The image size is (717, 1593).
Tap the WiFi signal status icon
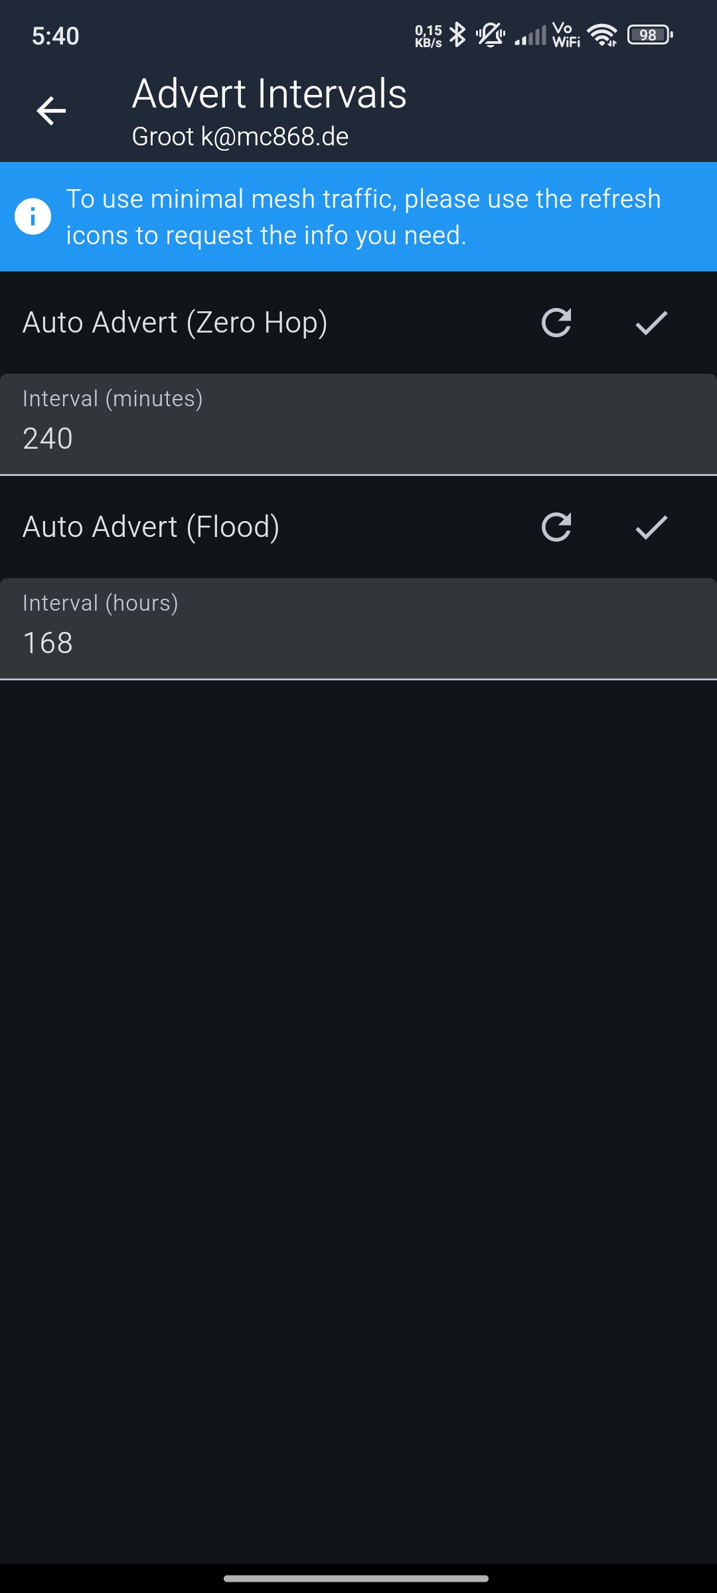(x=602, y=35)
